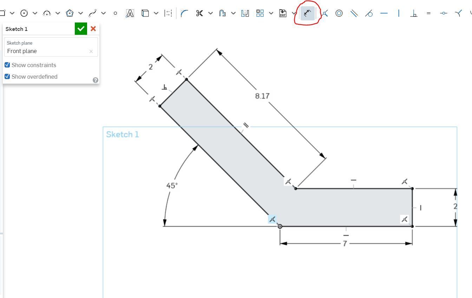This screenshot has height=298, width=472.
Task: Apply a Perpendicular constraint
Action: (414, 13)
